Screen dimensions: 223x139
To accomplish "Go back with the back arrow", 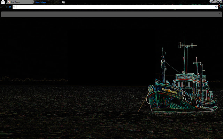I will tap(2, 7).
